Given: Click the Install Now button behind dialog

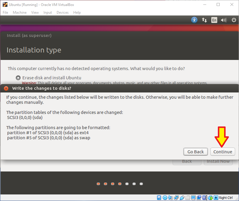Looking at the screenshot, I should pyautogui.click(x=218, y=162).
